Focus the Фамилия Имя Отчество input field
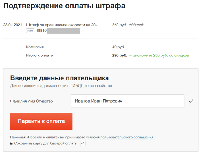Image resolution: width=200 pixels, height=154 pixels. (128, 101)
